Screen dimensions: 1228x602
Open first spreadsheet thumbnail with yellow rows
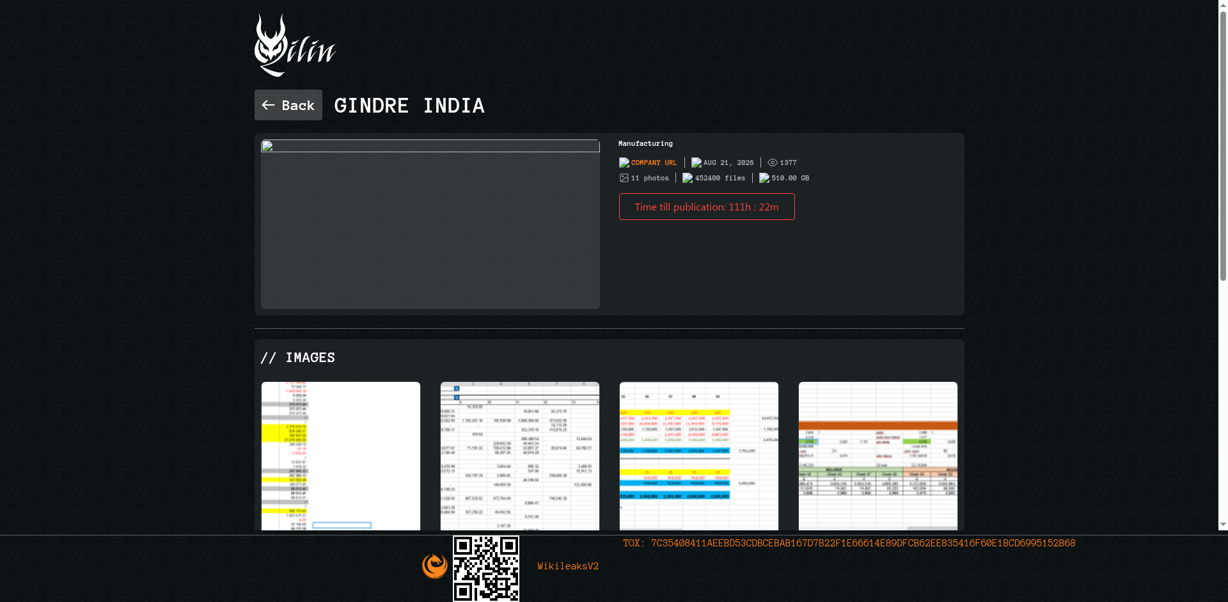pos(341,456)
